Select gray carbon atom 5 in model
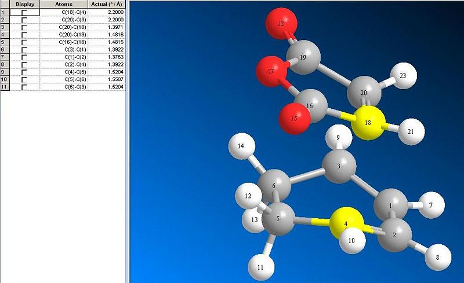The height and width of the screenshot is (283, 464). (x=278, y=219)
